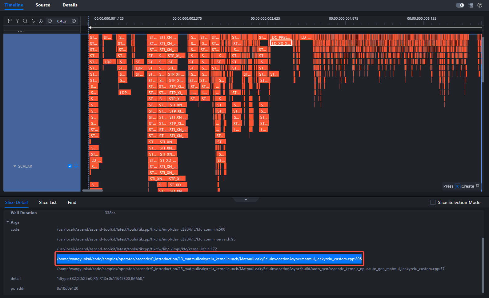Open the filter funnel icon
The height and width of the screenshot is (298, 489).
point(18,21)
